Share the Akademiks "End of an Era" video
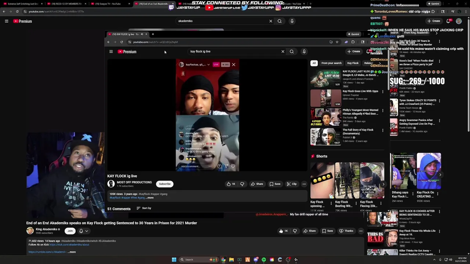The width and height of the screenshot is (470, 264). coord(310,231)
